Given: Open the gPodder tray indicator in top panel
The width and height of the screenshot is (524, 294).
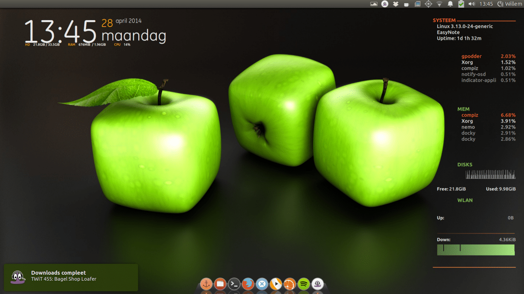Looking at the screenshot, I should click(385, 4).
